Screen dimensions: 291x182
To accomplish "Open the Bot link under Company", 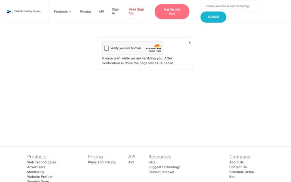I will 232,177.
